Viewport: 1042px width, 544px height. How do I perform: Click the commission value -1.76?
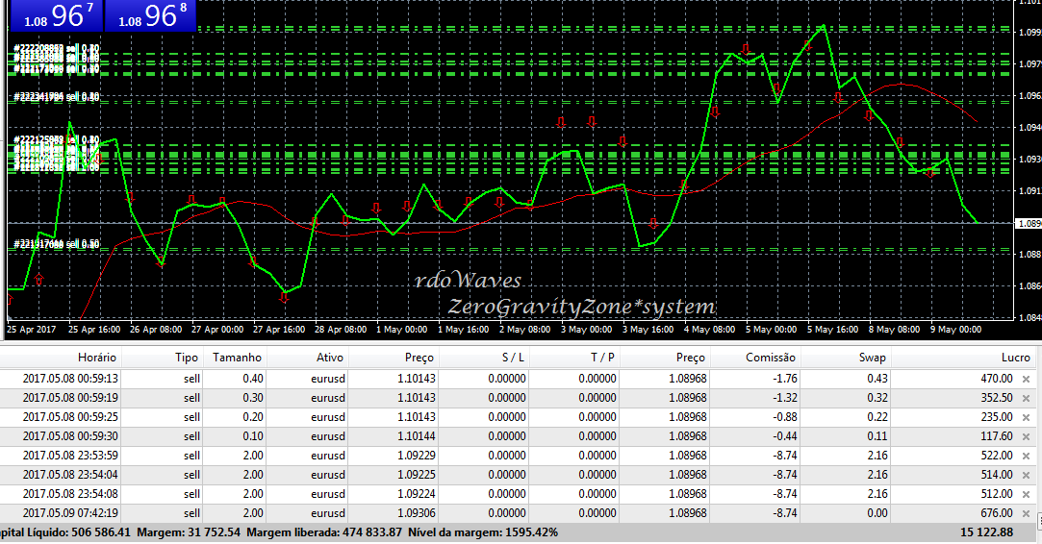(x=785, y=379)
